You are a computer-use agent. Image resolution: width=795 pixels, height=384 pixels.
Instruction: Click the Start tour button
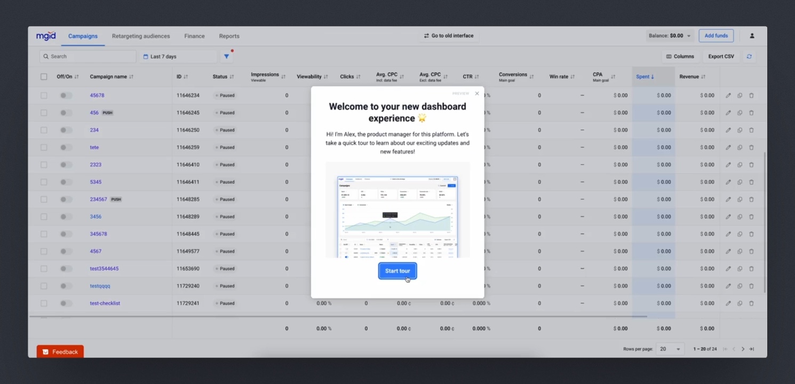click(397, 271)
